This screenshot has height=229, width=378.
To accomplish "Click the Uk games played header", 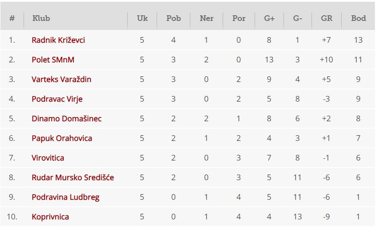I will [x=142, y=18].
